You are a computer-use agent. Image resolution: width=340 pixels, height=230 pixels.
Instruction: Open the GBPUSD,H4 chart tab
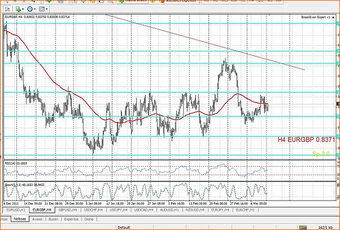tap(68, 210)
